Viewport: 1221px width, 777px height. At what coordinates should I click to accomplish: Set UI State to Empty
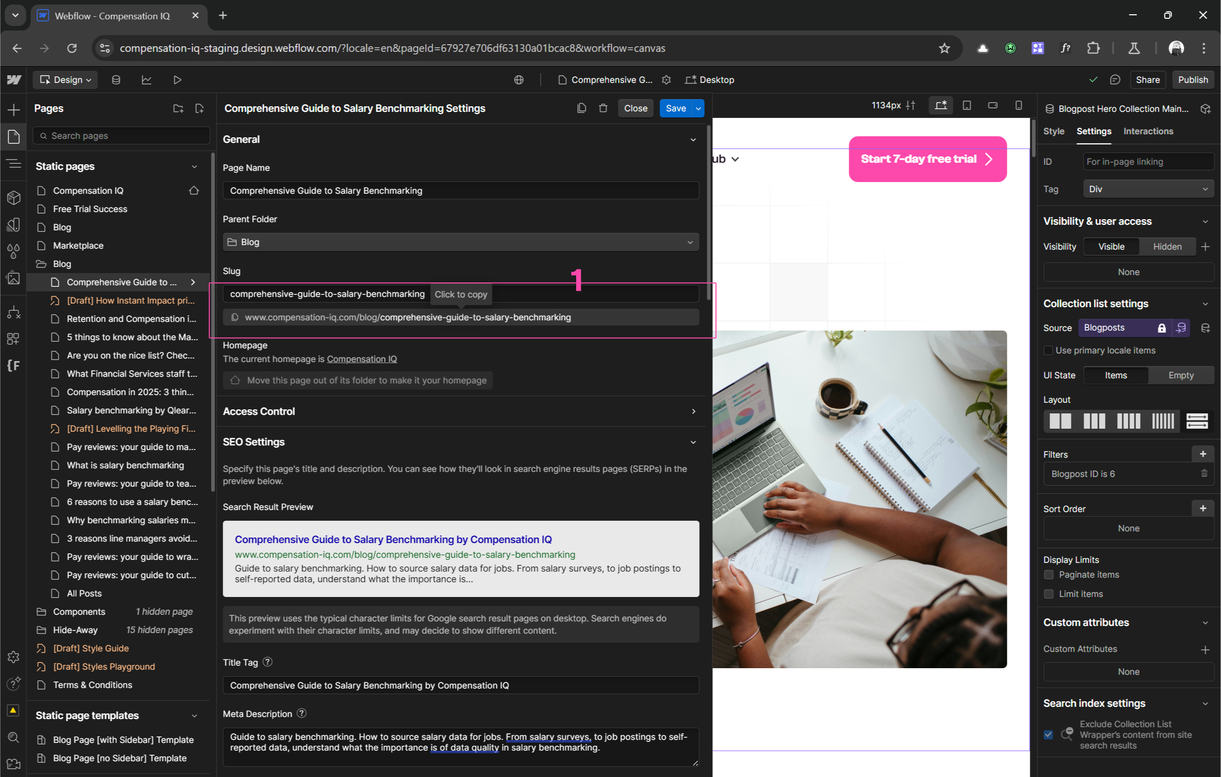1181,375
